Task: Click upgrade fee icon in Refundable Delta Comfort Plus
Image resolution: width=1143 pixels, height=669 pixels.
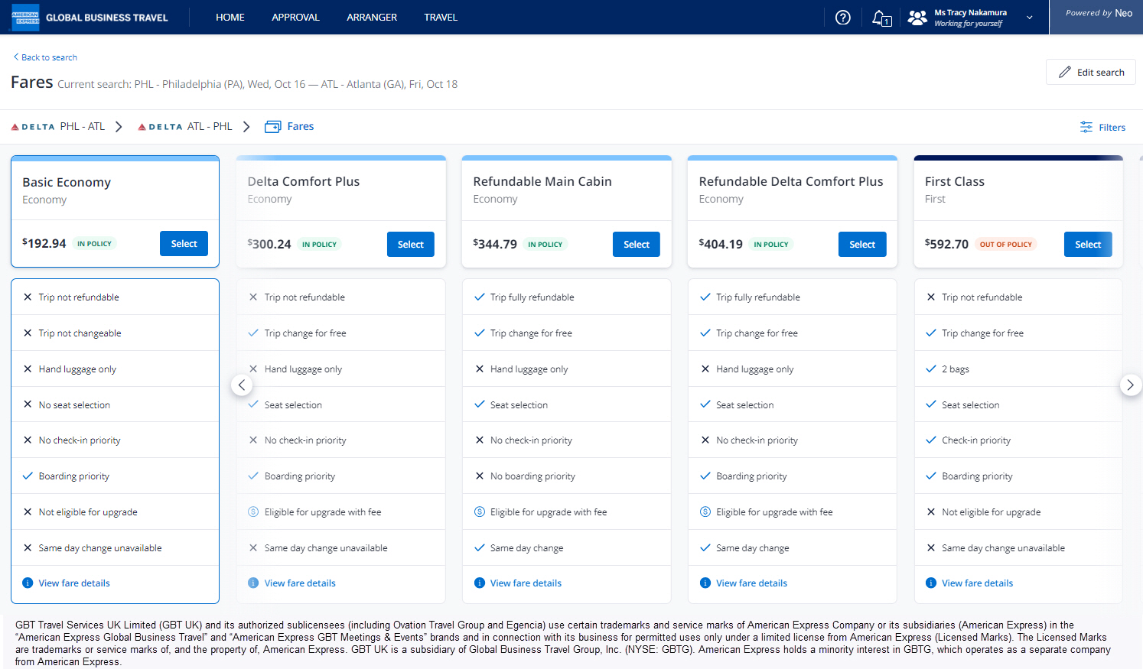Action: coord(705,511)
